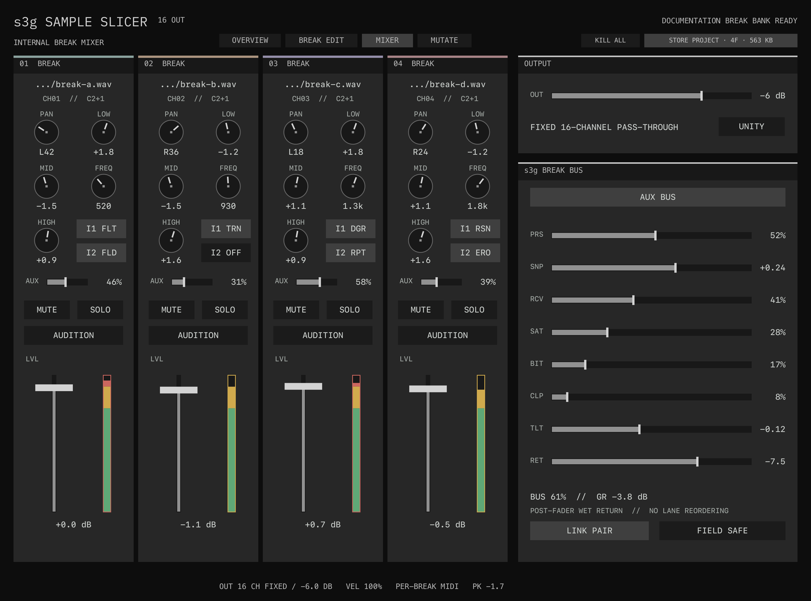
Task: Click the CLP bus slider
Action: click(651, 397)
